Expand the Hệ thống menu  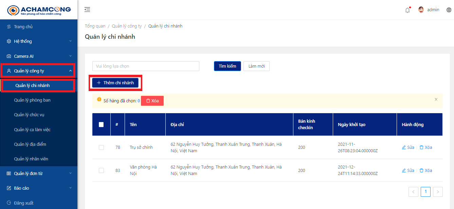(39, 41)
